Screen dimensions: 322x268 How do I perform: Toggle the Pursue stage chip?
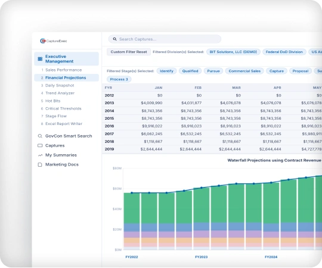tap(213, 71)
